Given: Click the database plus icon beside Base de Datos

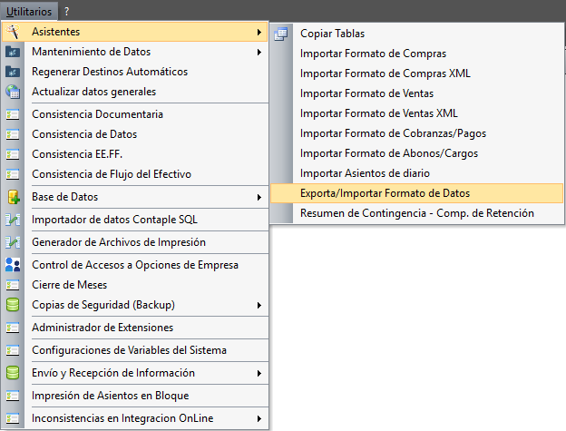Looking at the screenshot, I should (14, 197).
